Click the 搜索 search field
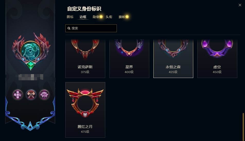This screenshot has width=245, height=141. pos(91,28)
